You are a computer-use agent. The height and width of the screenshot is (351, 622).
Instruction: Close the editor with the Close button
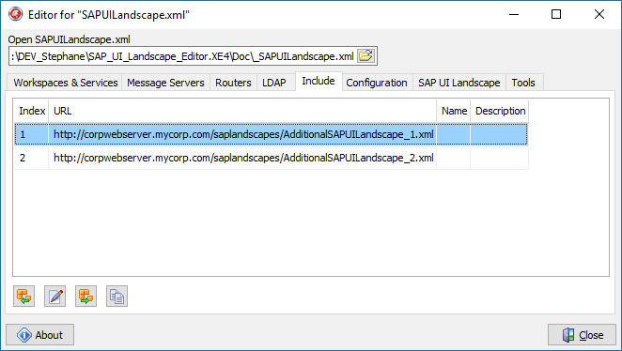click(582, 335)
